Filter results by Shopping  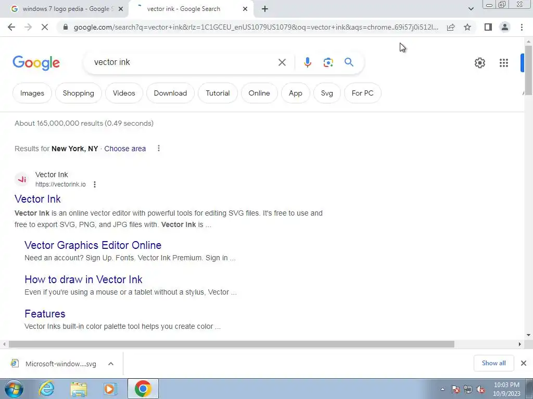coord(78,93)
